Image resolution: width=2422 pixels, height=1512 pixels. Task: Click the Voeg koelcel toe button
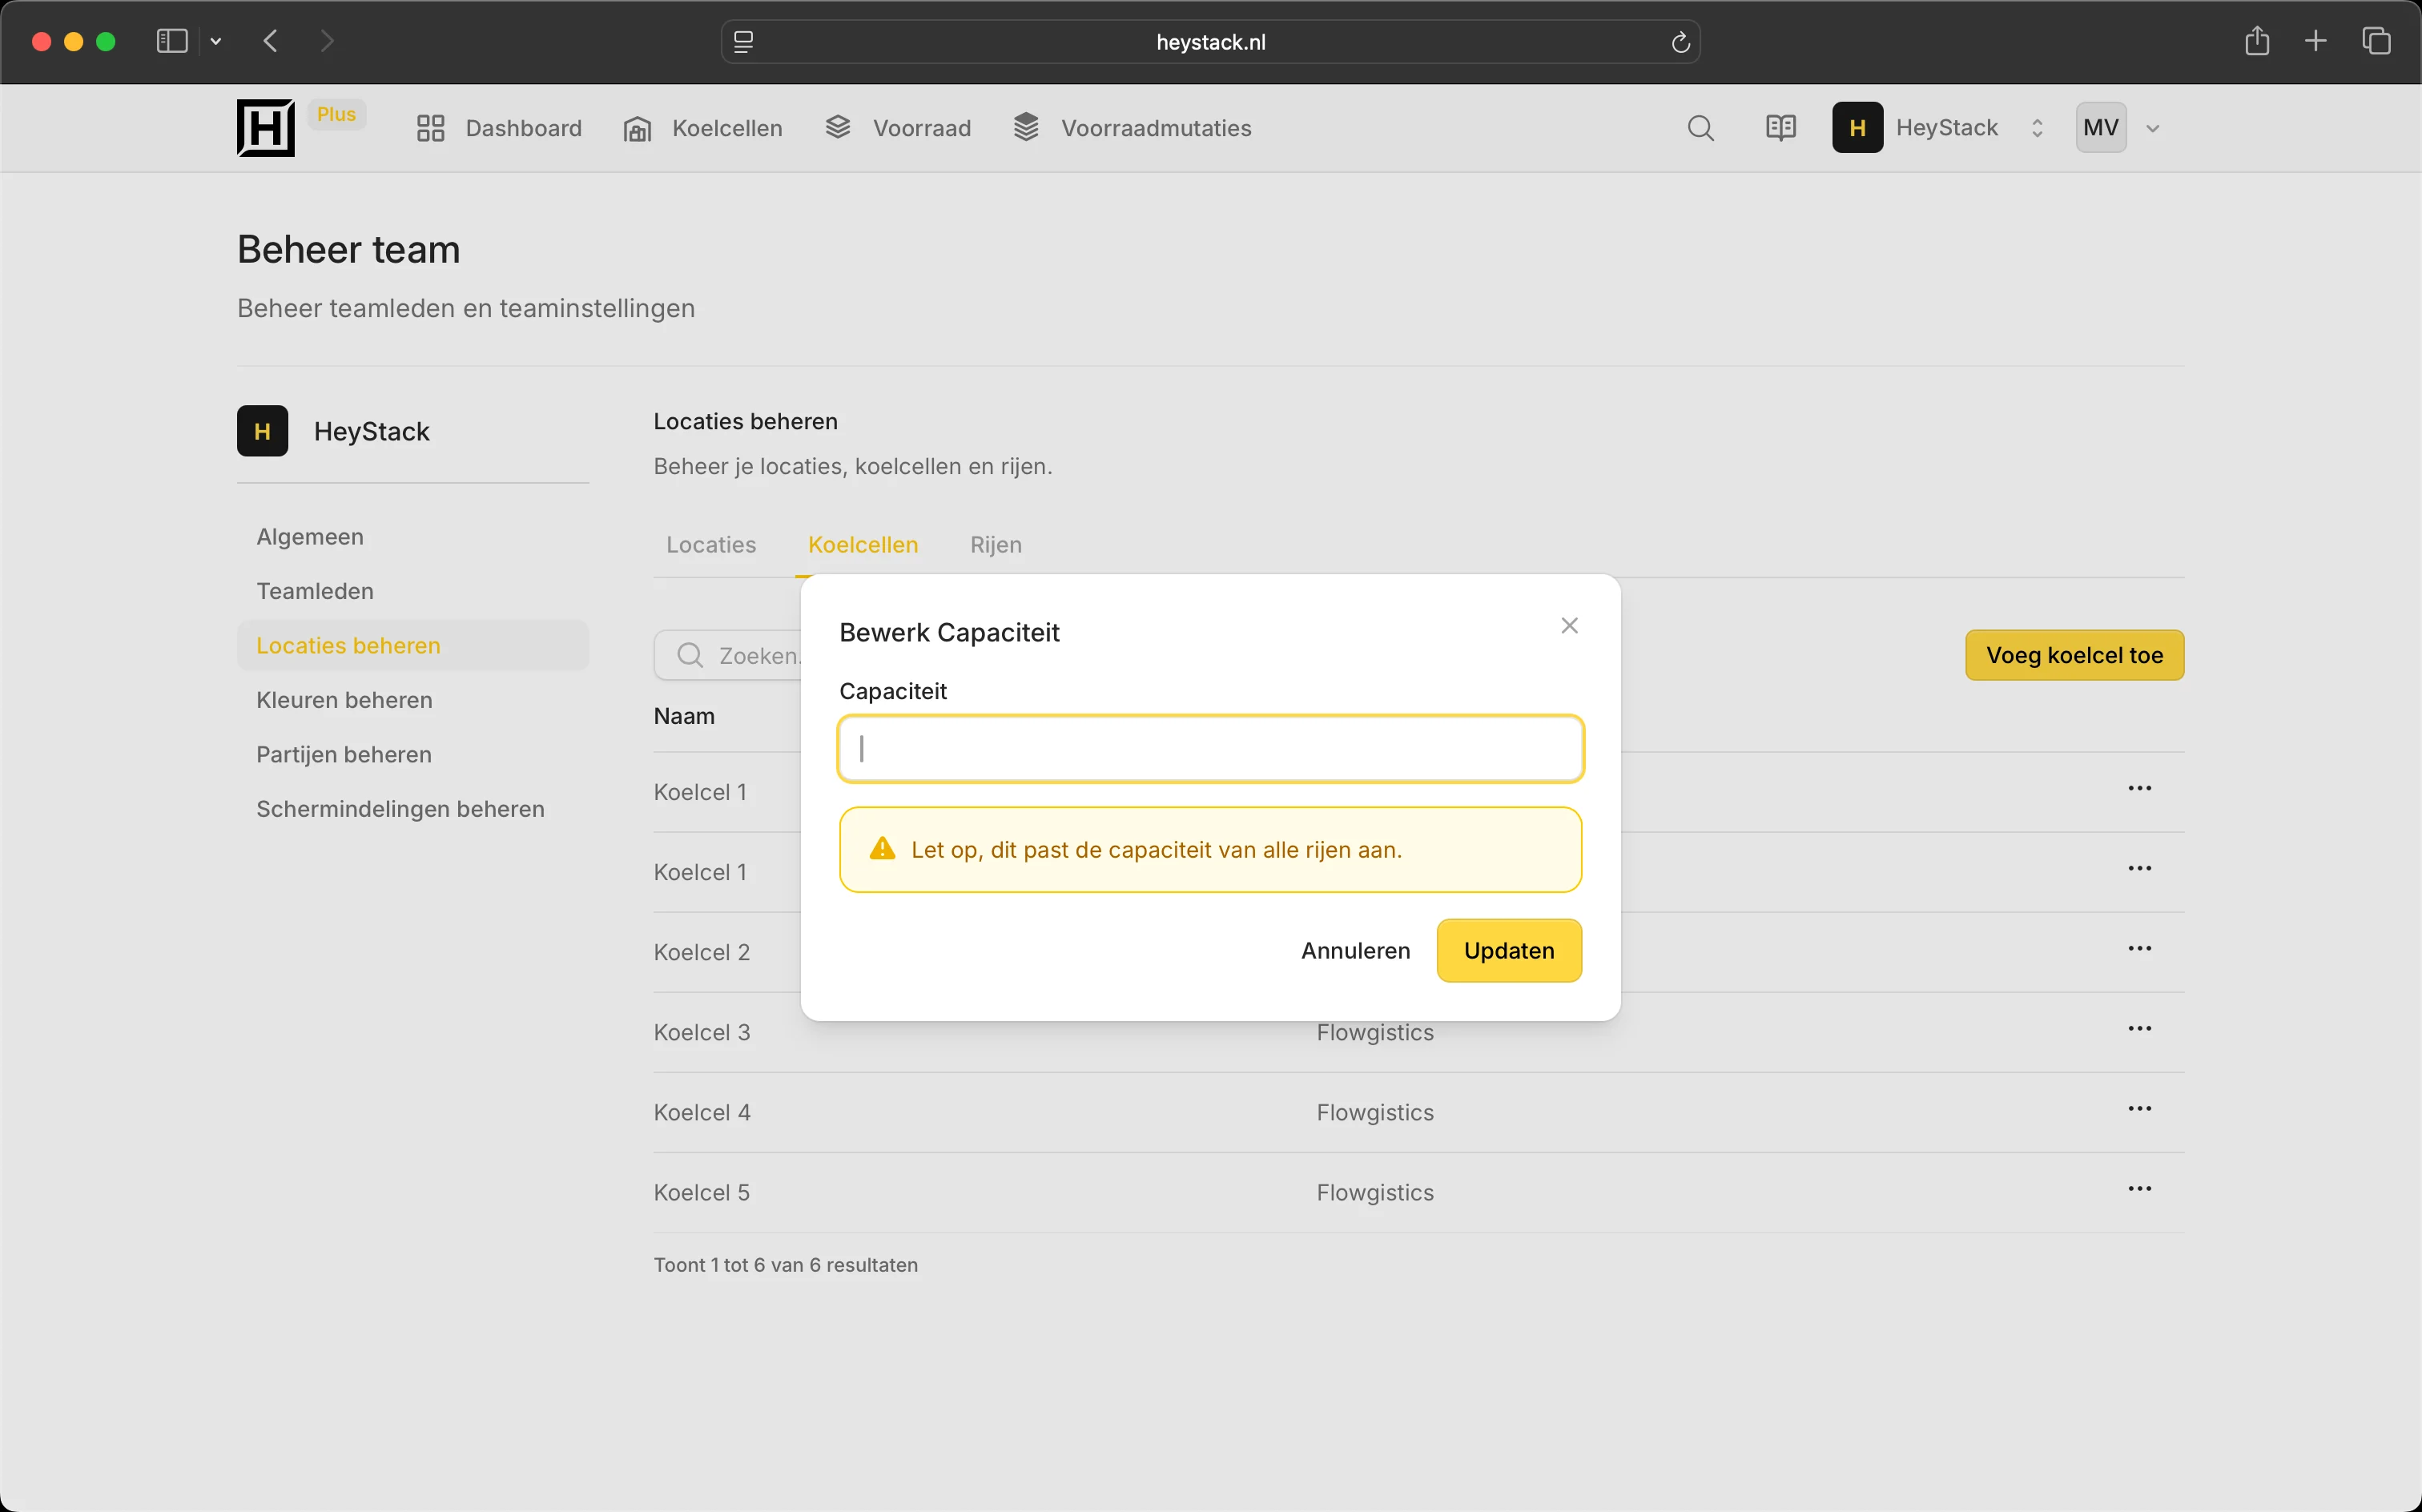point(2074,656)
